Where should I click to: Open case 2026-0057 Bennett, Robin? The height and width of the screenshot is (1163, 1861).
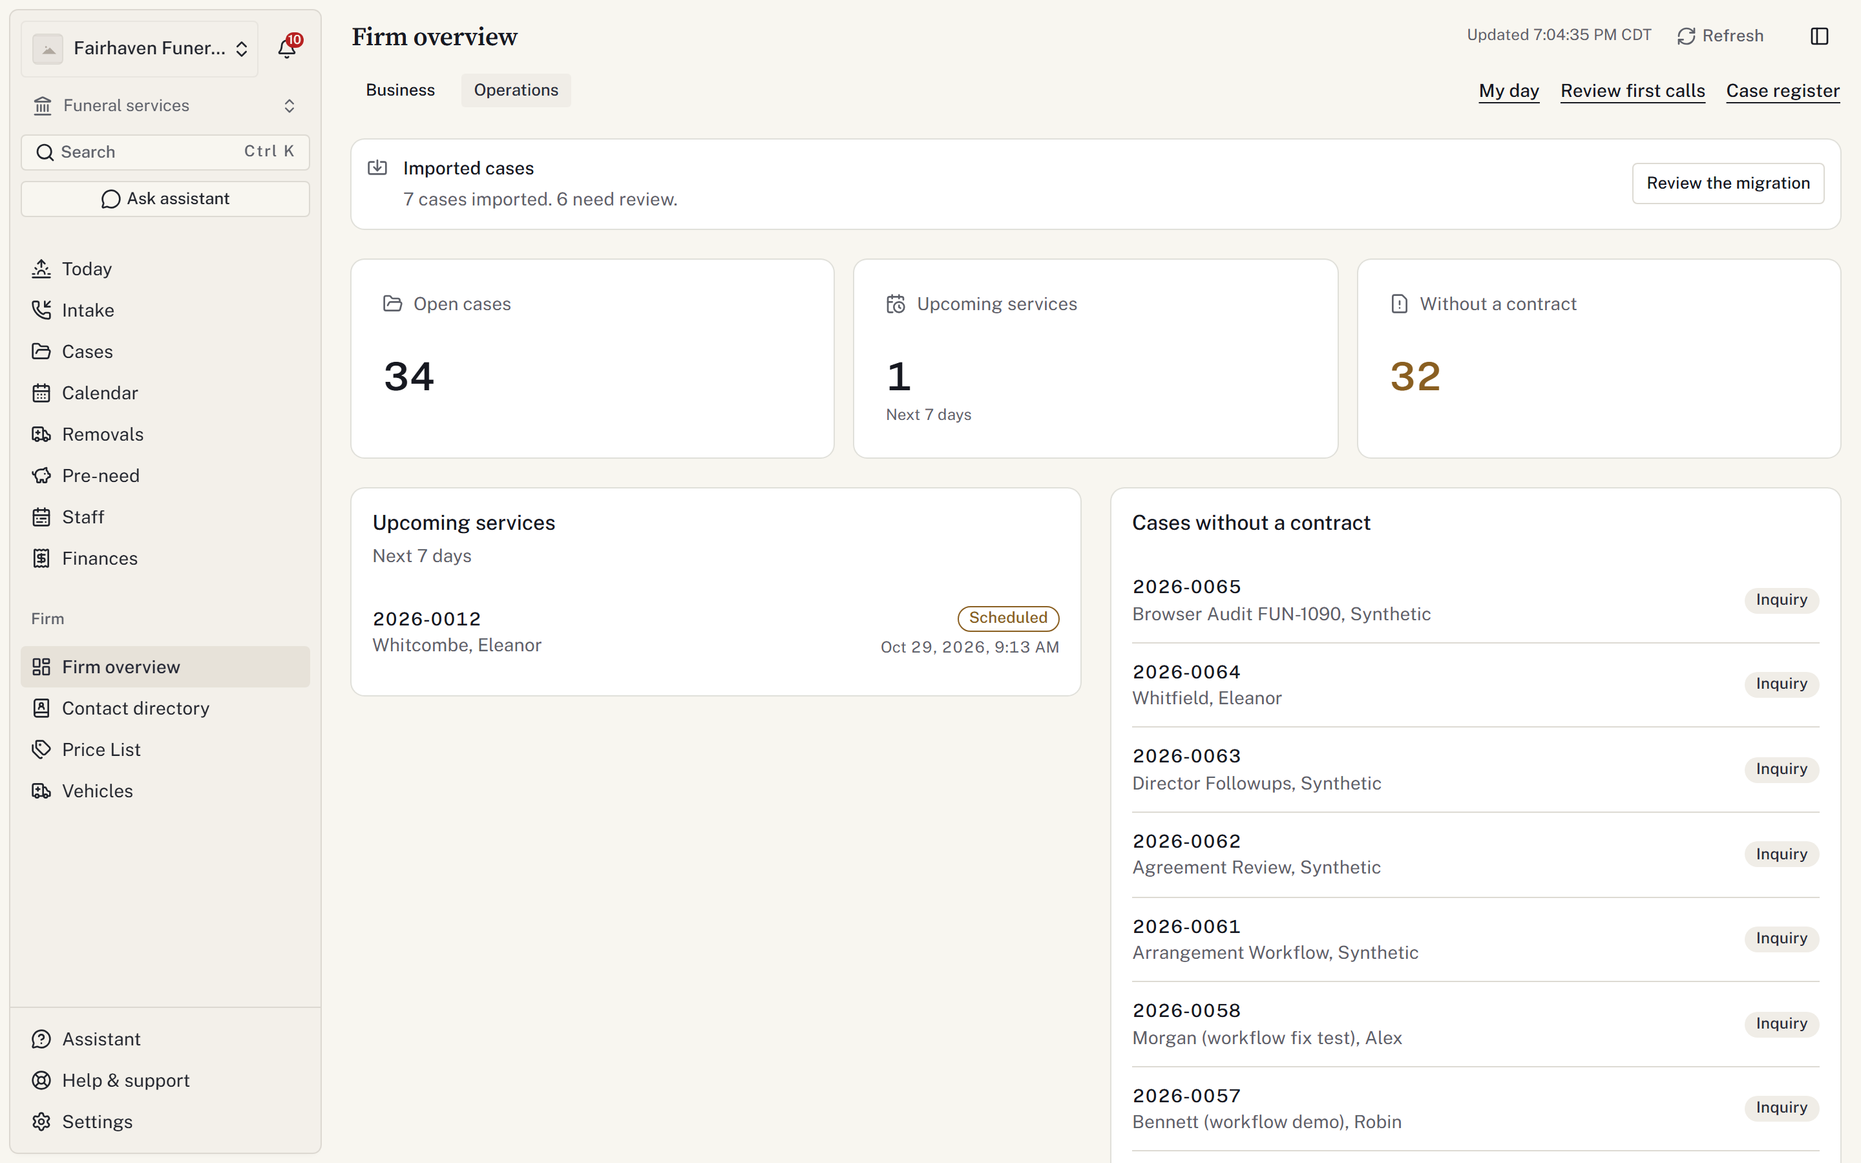pos(1475,1108)
